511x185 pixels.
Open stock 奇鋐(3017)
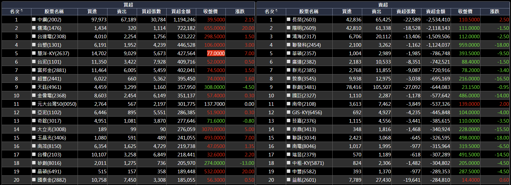pos(49,121)
